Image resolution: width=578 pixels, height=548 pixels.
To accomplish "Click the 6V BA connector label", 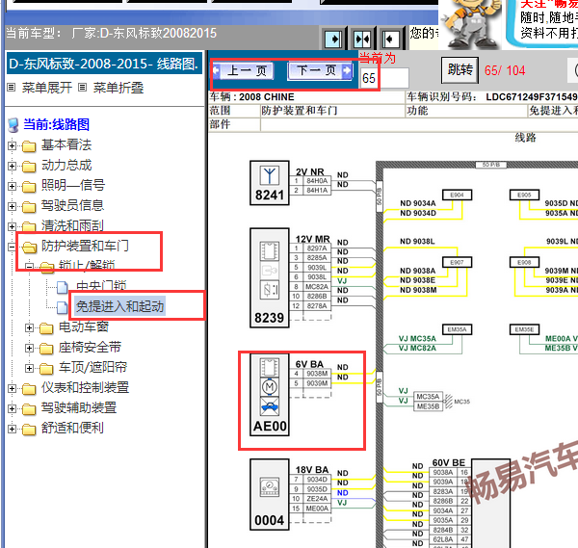I will point(309,364).
